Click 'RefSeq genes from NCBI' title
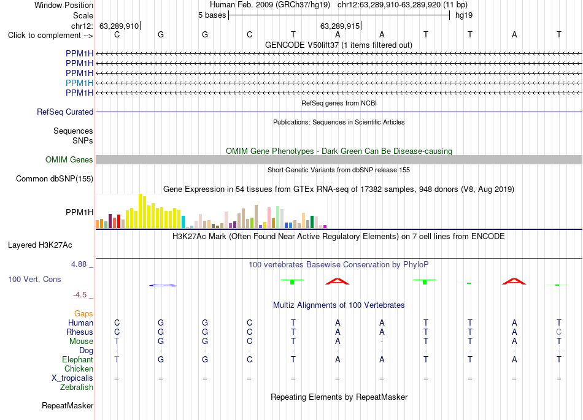The width and height of the screenshot is (583, 420). click(339, 103)
